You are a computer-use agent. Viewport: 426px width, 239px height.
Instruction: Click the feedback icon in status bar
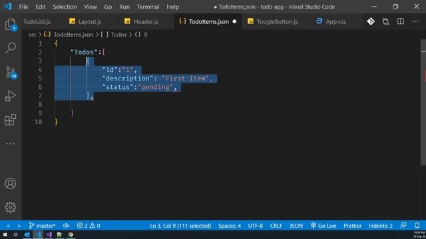(403, 226)
